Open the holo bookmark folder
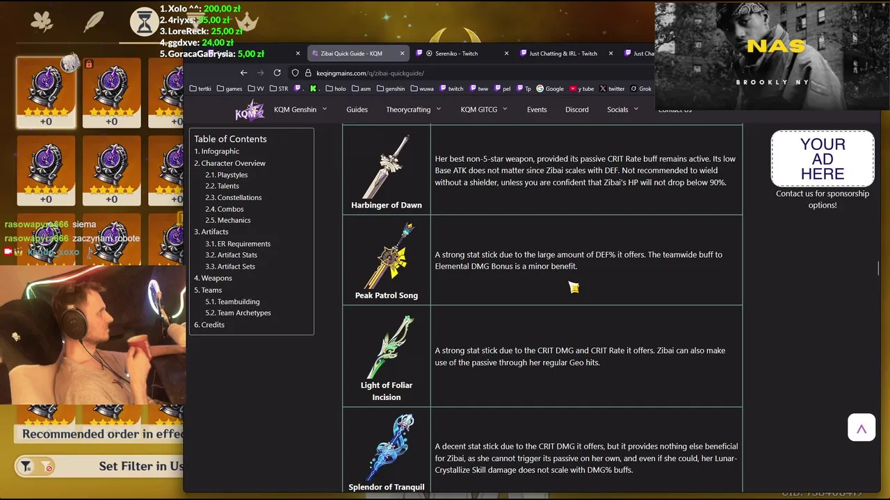Viewport: 890px width, 500px height. click(334, 89)
